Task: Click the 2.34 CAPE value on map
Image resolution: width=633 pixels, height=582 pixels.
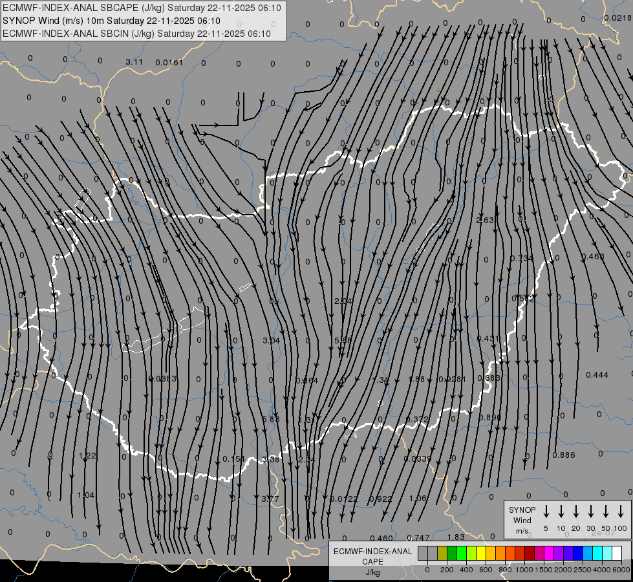Action: [x=307, y=459]
